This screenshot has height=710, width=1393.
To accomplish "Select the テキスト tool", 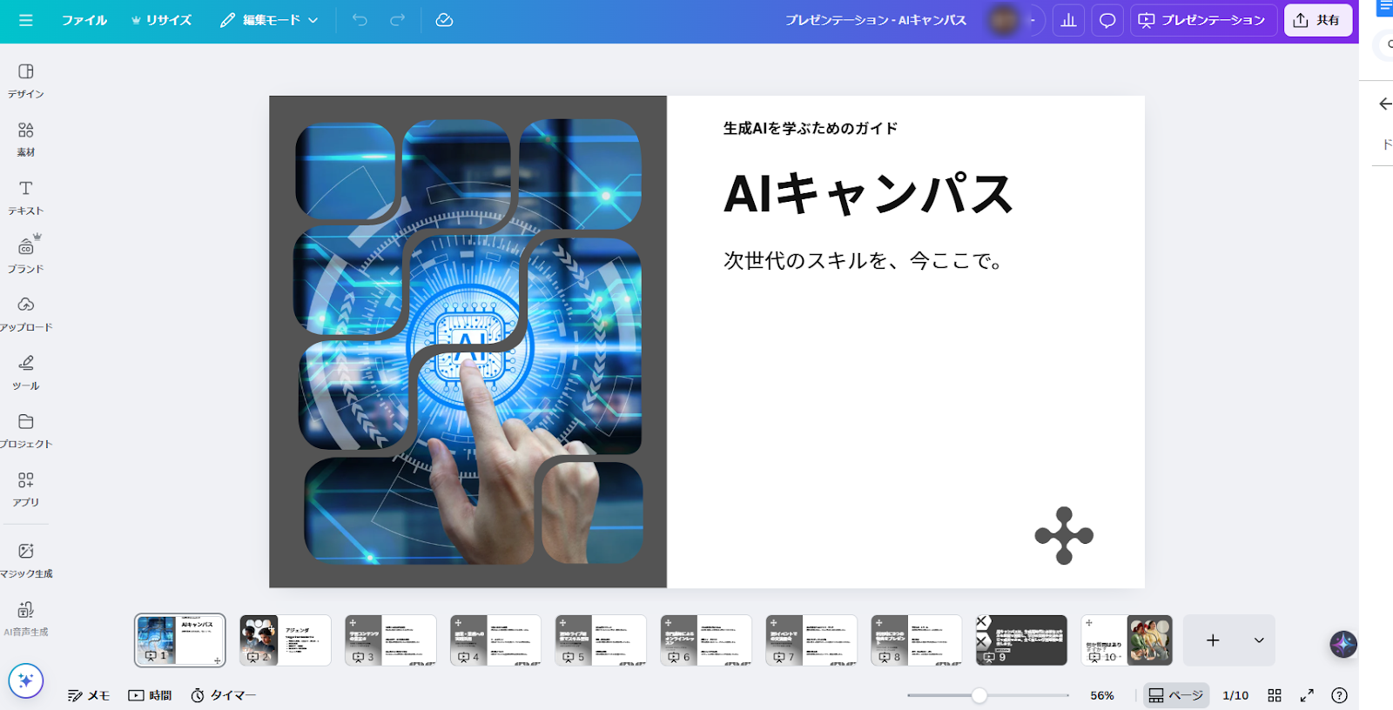I will [x=26, y=197].
